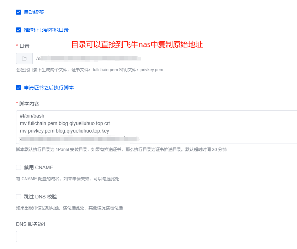This screenshot has height=249, width=297.
Task: Click the 自动续签 label text
Action: tap(34, 12)
